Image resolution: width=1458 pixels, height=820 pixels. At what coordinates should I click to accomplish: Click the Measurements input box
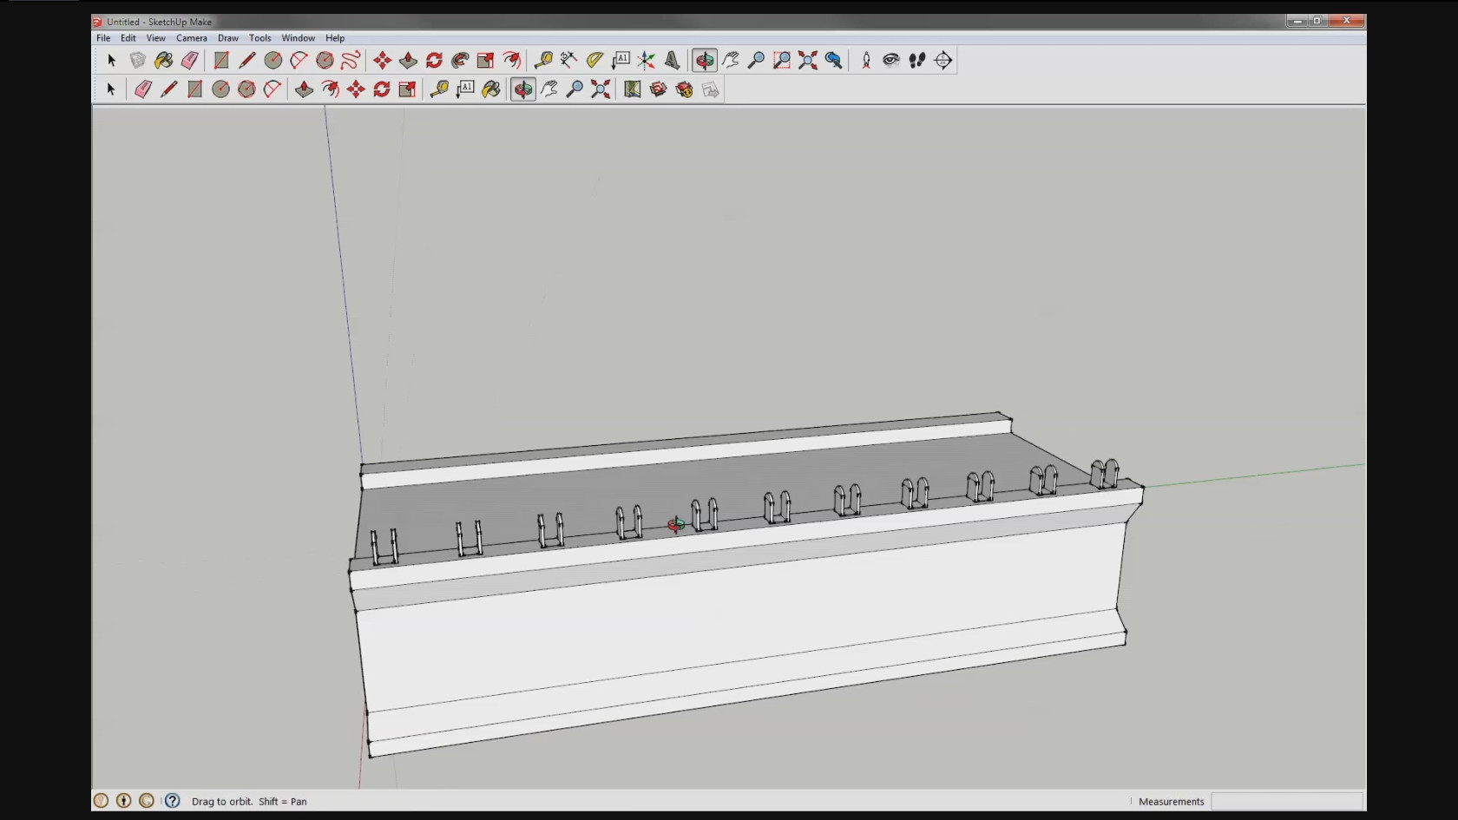click(x=1287, y=801)
